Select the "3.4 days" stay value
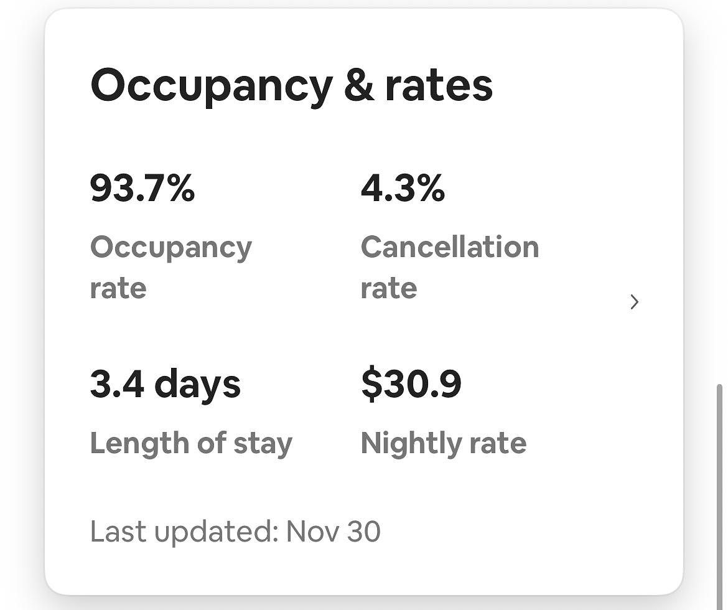 (165, 385)
